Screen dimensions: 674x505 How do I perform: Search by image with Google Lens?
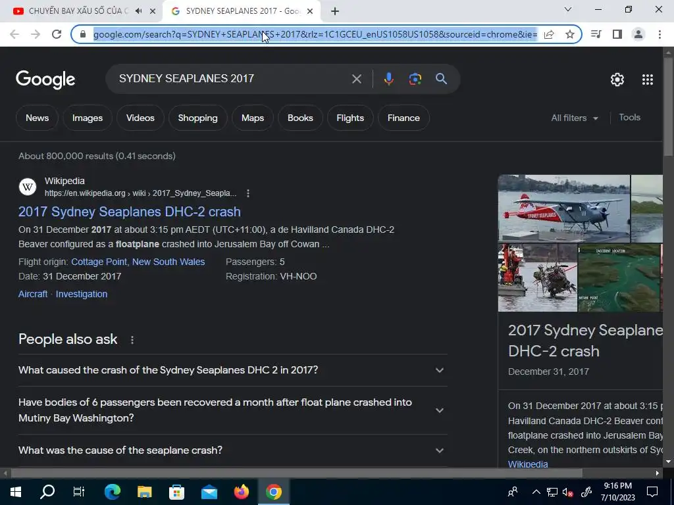415,79
